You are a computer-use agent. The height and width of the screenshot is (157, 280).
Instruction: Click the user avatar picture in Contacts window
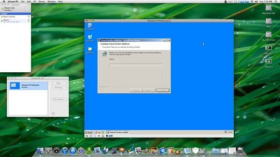coord(27,9)
